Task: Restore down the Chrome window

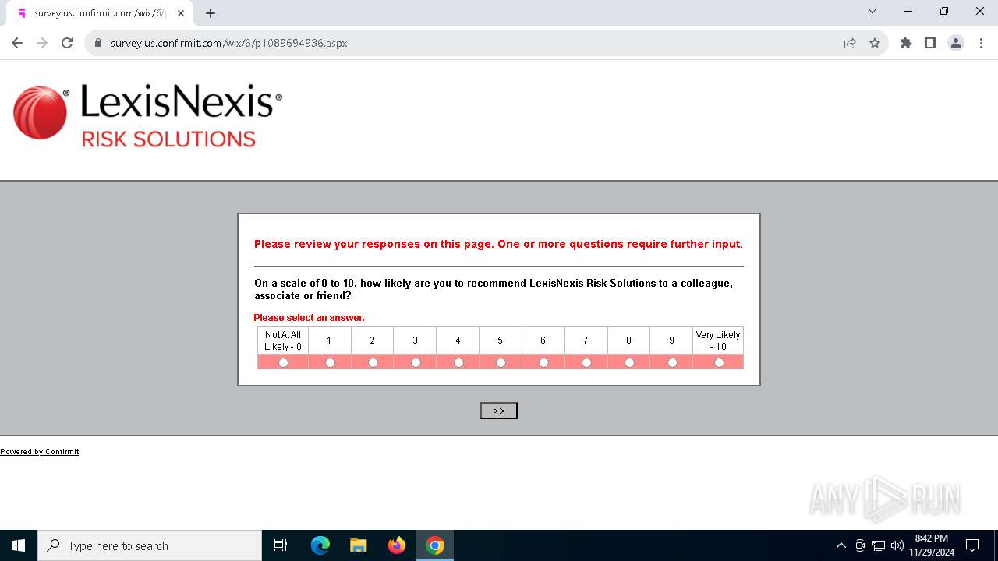Action: pos(944,12)
